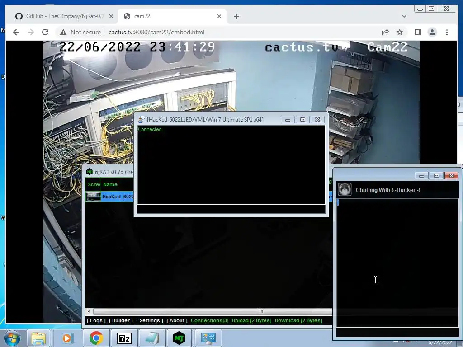The image size is (463, 347).
Task: Click the chat message input field in HacKed window
Action: point(231,209)
